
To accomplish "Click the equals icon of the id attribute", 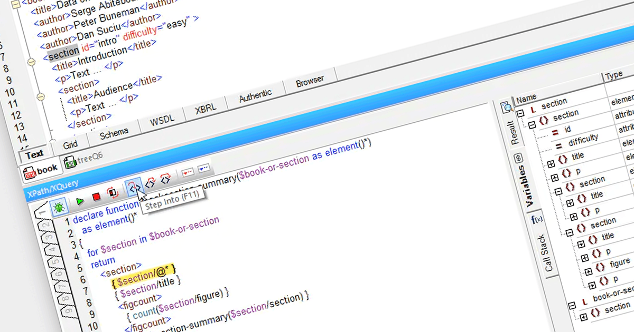I will pyautogui.click(x=554, y=133).
